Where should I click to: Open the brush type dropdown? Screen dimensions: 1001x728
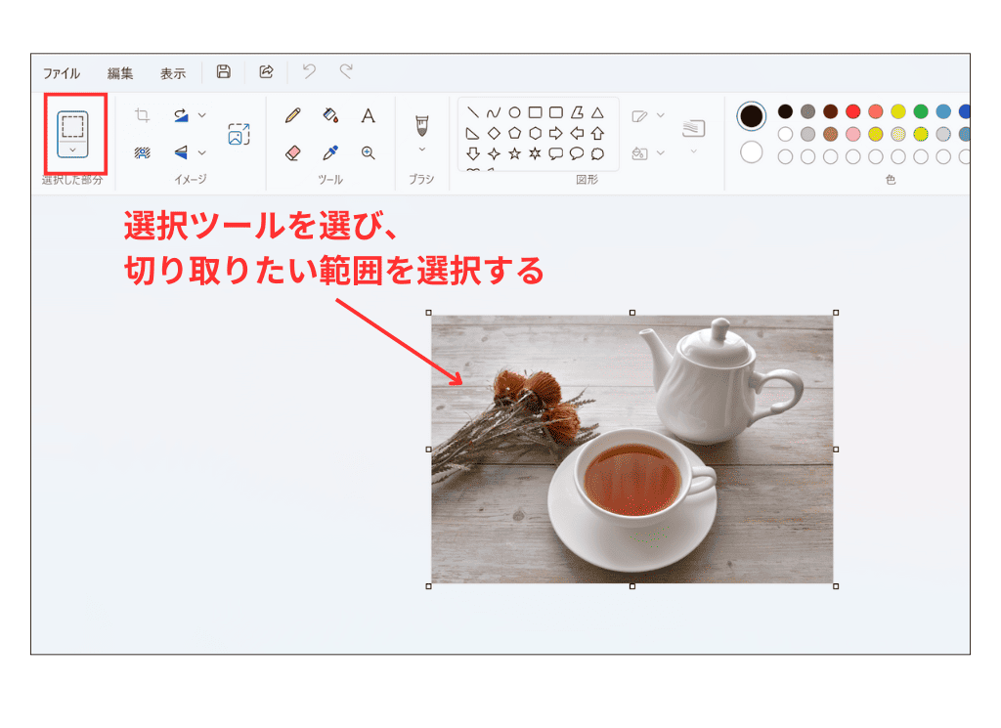(421, 149)
